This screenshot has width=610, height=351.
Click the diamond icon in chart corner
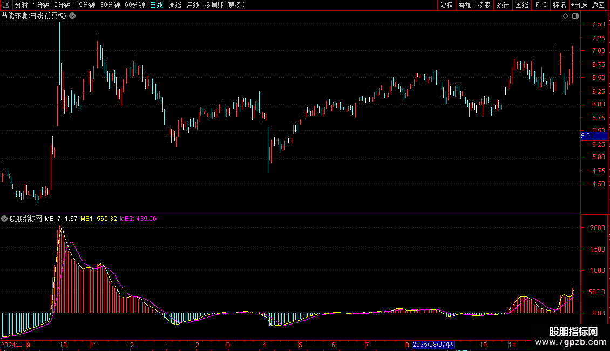point(565,16)
